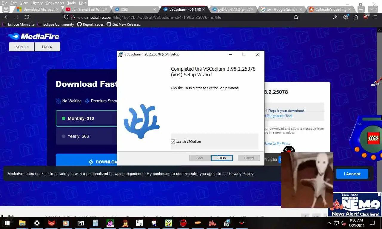Open the Firefox Downloads panel
Viewport: 382px width, 229px height.
coord(335,17)
